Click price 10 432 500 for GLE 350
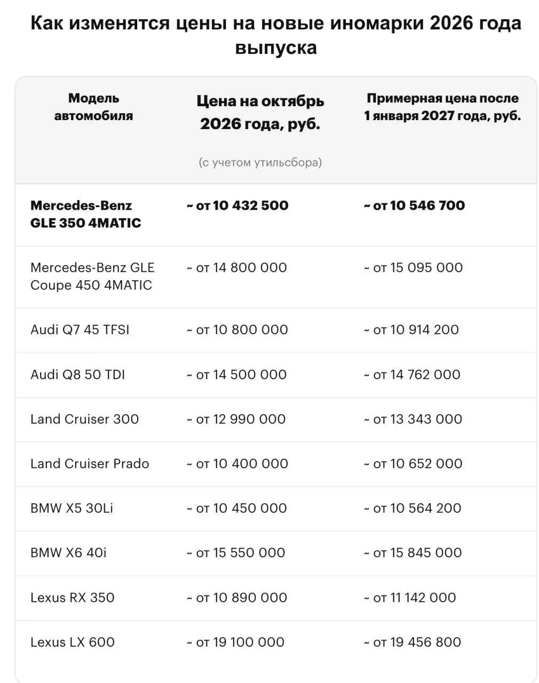The image size is (539, 683). pos(237,205)
